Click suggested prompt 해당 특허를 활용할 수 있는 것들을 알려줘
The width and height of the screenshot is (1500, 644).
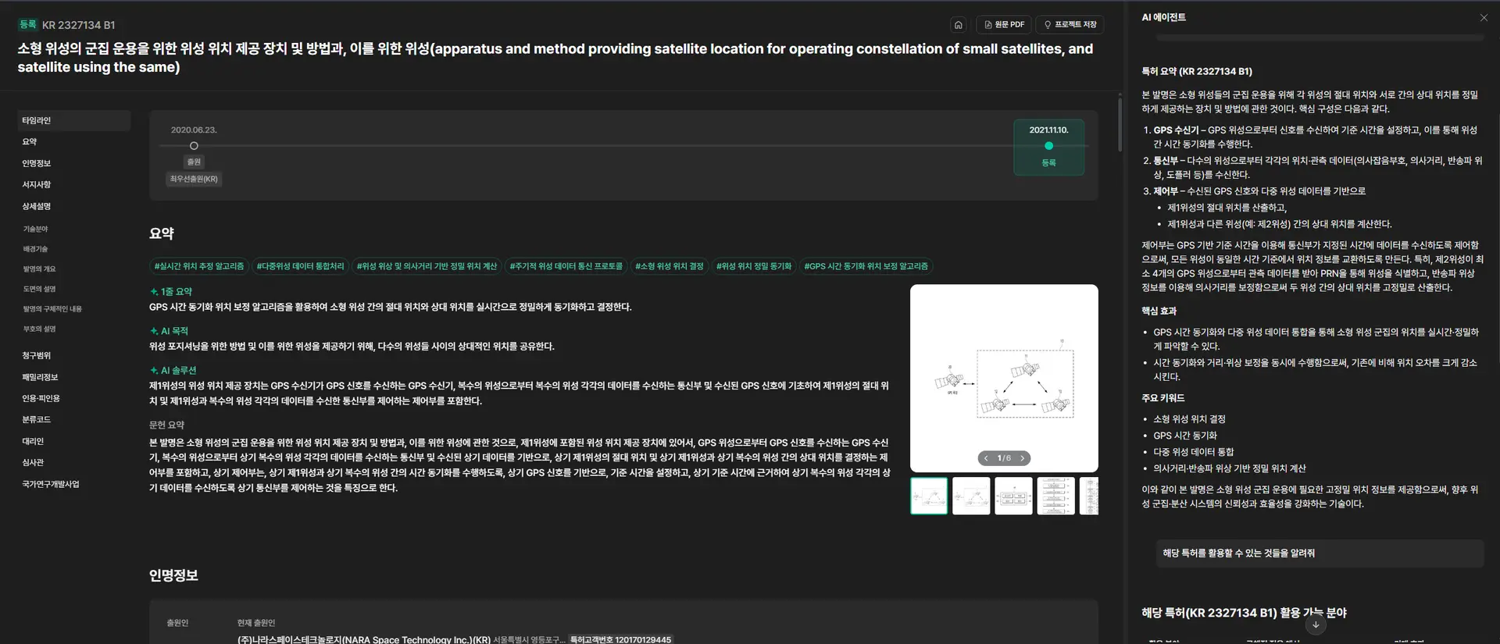1320,553
